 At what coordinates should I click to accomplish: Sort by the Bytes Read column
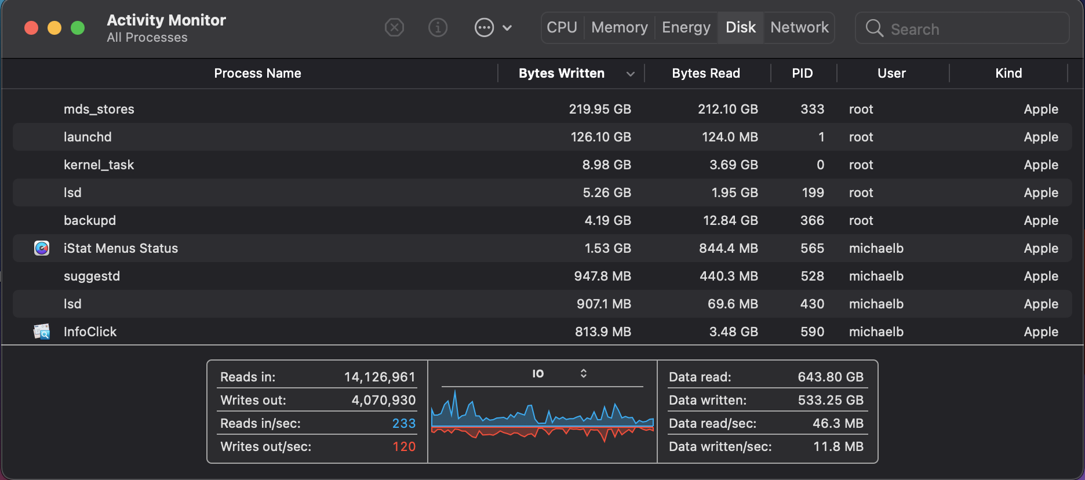point(705,73)
